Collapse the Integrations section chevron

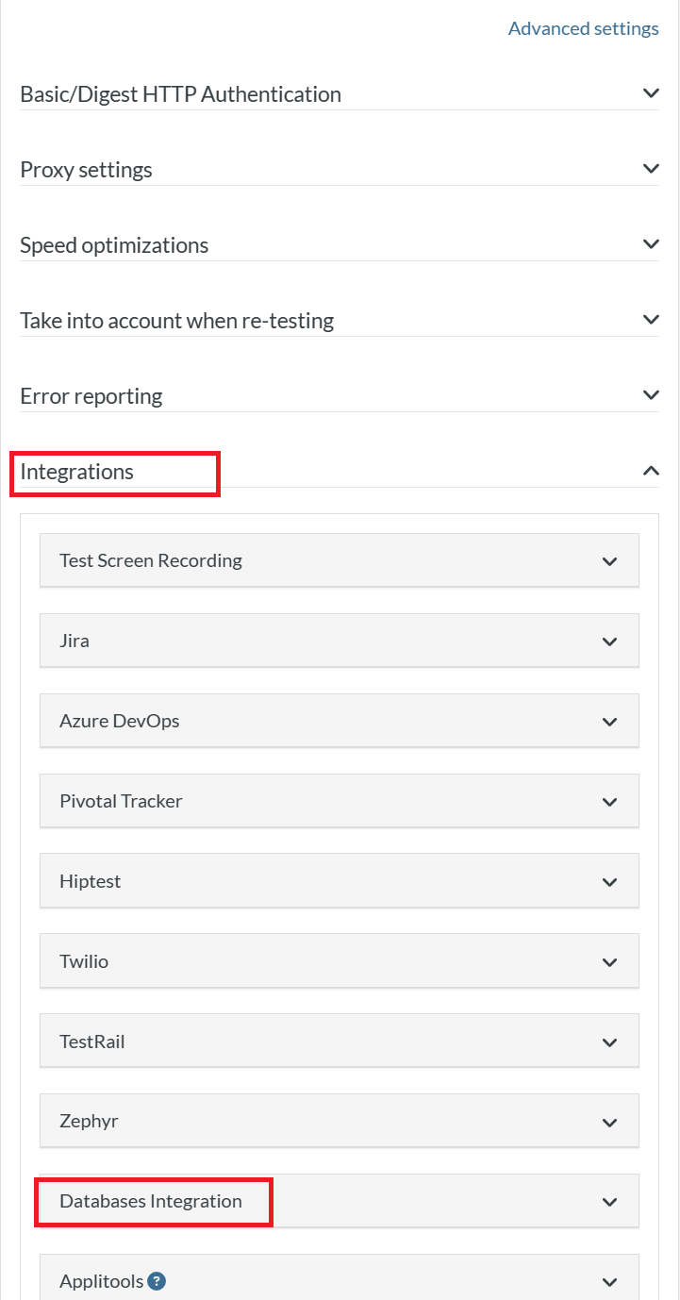[x=650, y=471]
